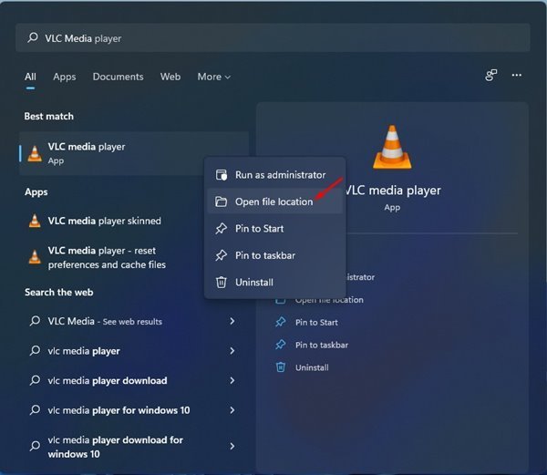Image resolution: width=547 pixels, height=475 pixels.
Task: Choose Run as administrator from context menu
Action: click(x=279, y=175)
